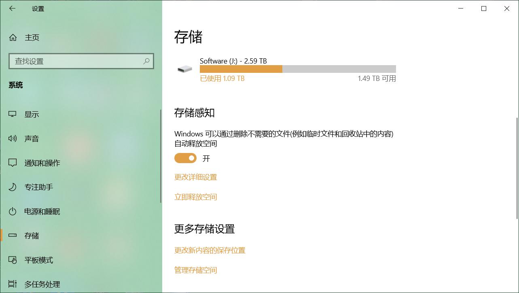Click 管理存储空间 under 更多存储设置
Image resolution: width=519 pixels, height=293 pixels.
pyautogui.click(x=196, y=270)
